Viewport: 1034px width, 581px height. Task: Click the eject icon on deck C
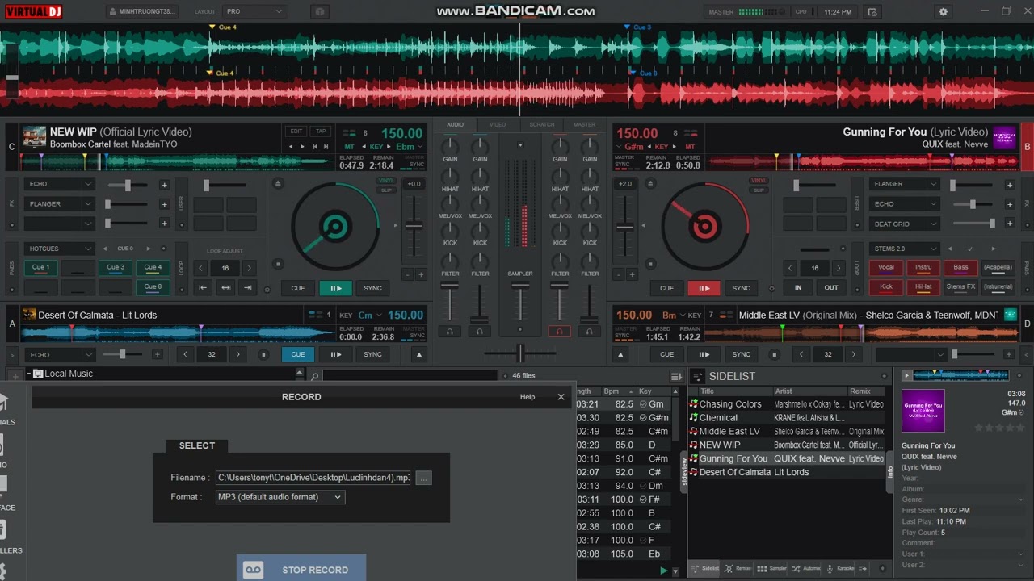tap(278, 183)
